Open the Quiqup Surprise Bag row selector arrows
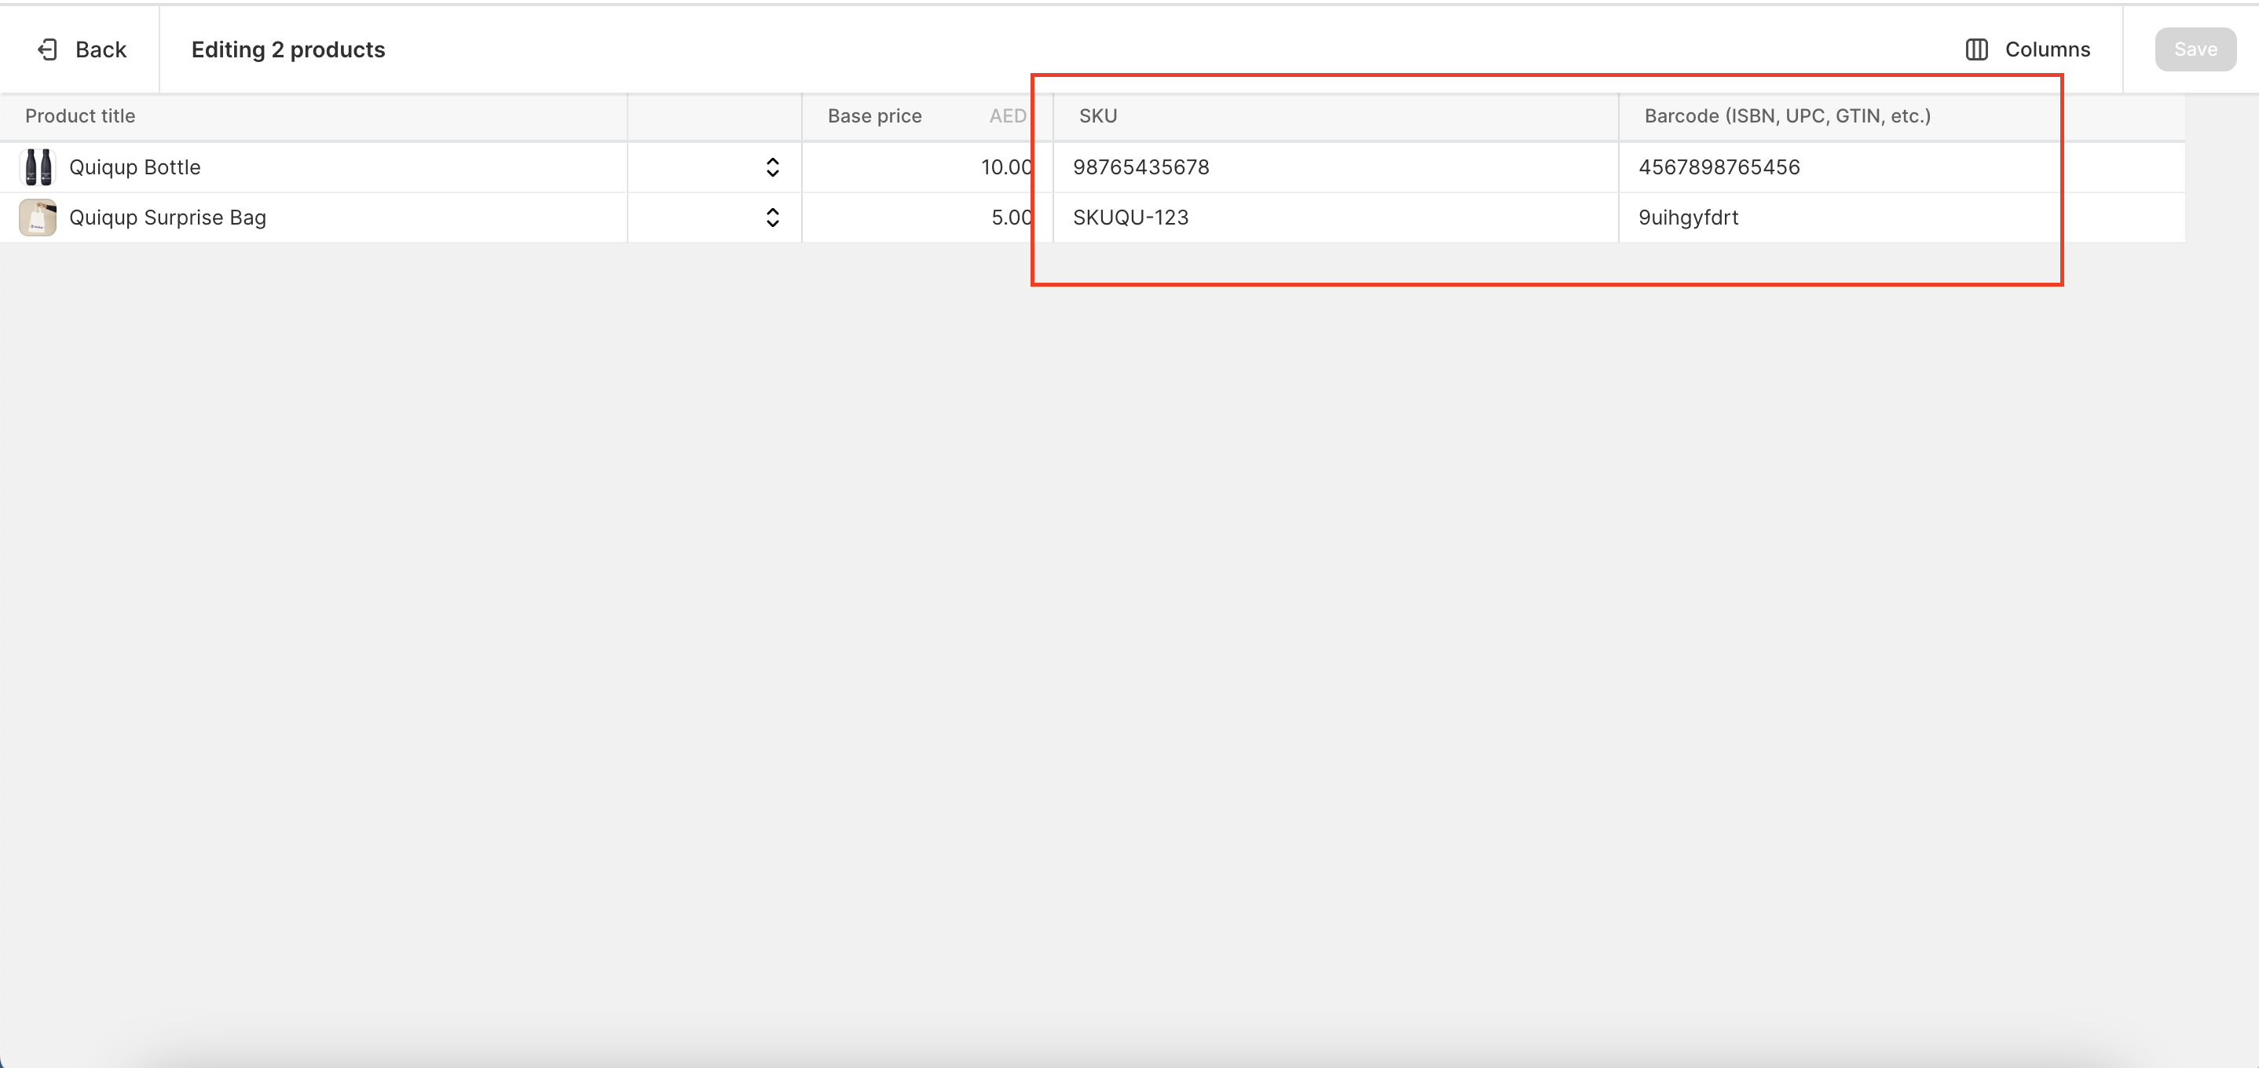 point(771,218)
